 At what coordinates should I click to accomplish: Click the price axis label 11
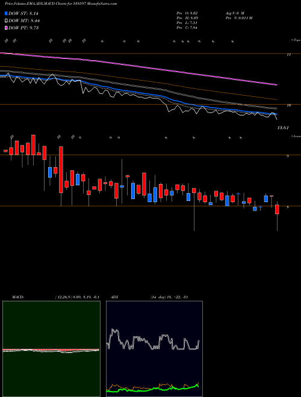(x=289, y=54)
